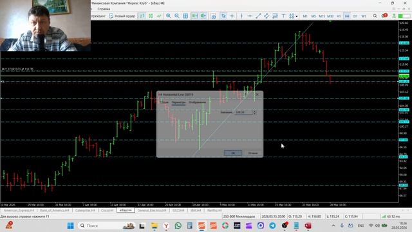Open WhatsApp from taskbar
The height and width of the screenshot is (232, 412).
(x=178, y=226)
